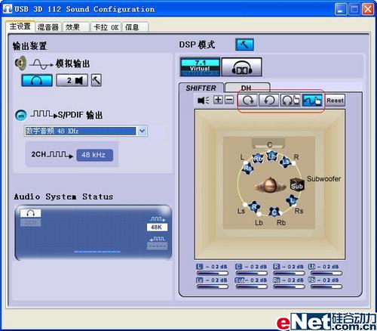Select the Rb virtual speaker at top

(258, 159)
